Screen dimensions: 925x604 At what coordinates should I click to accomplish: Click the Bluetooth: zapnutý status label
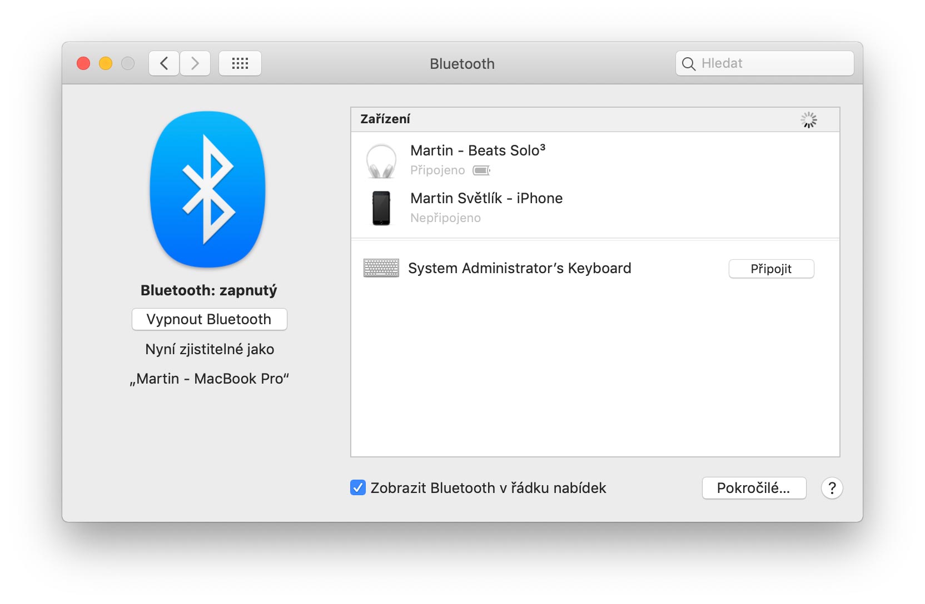tap(209, 290)
